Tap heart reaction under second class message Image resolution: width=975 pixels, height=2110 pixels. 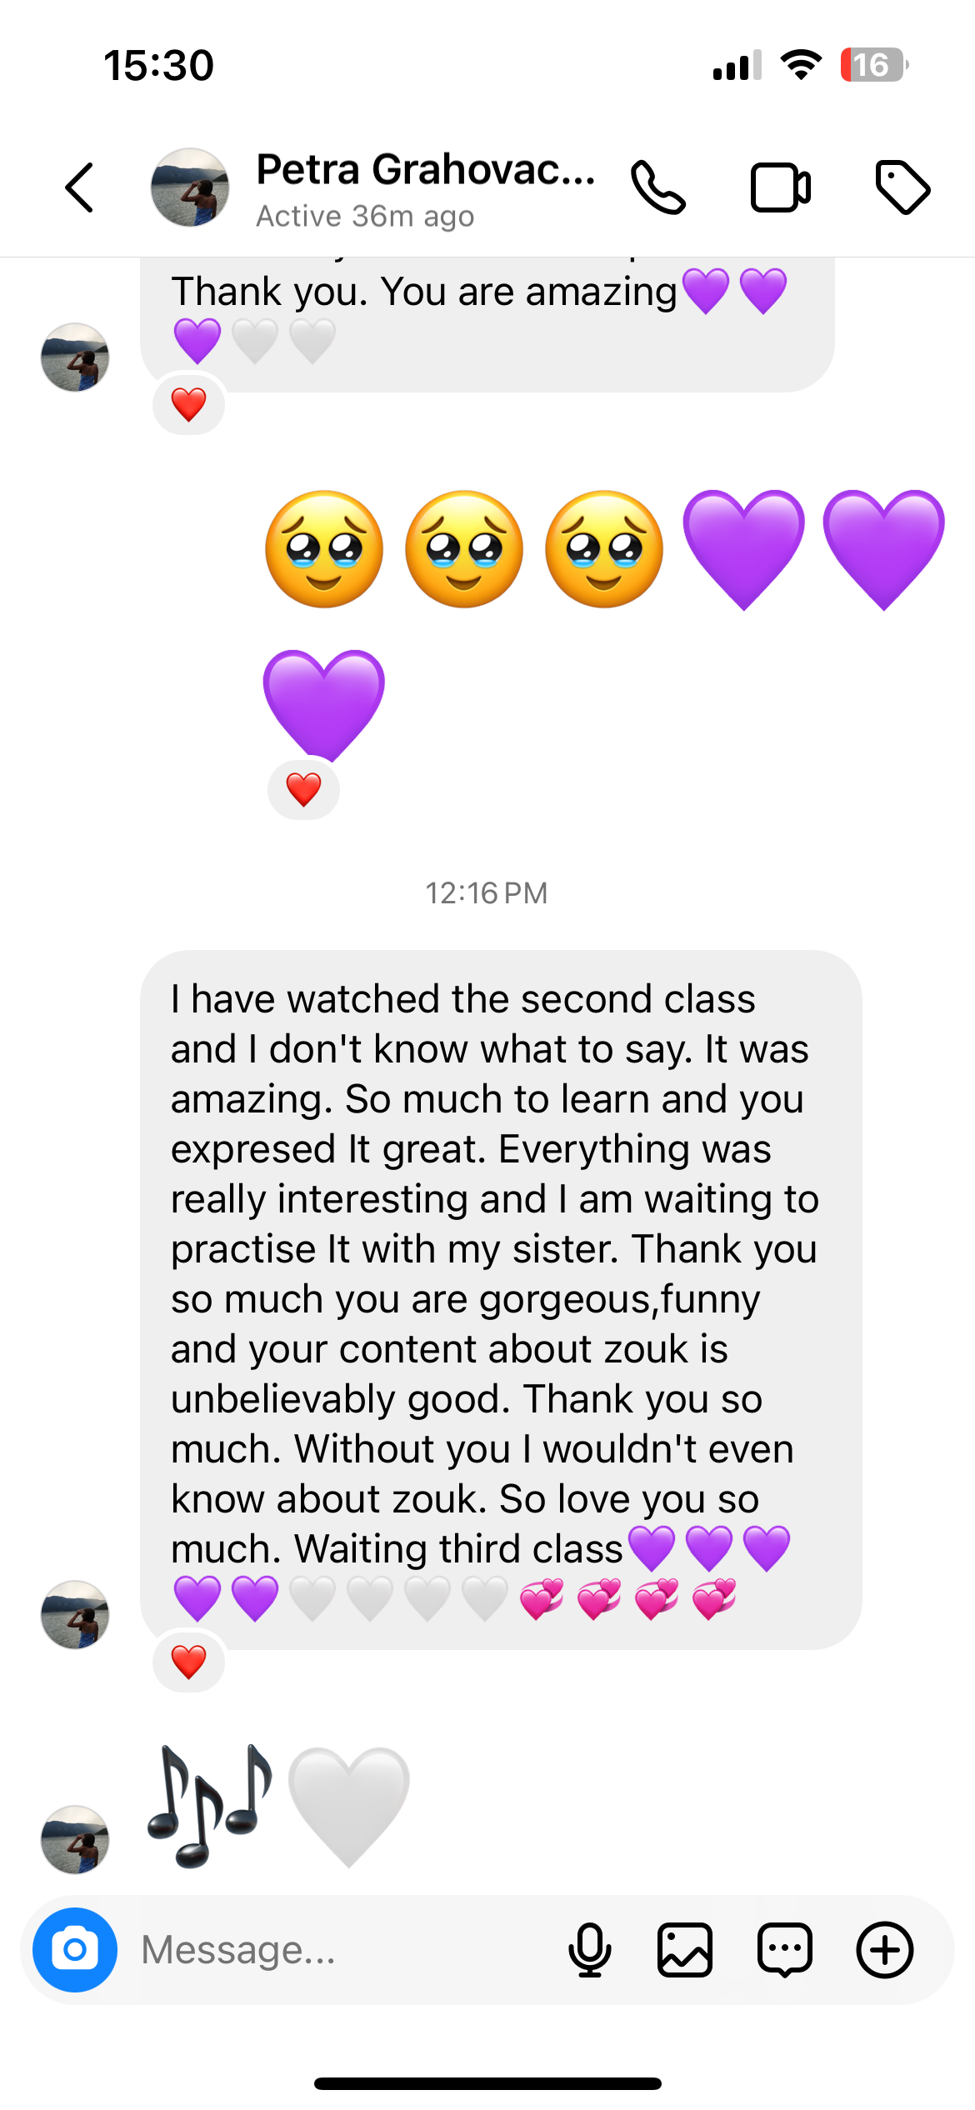click(x=188, y=1662)
